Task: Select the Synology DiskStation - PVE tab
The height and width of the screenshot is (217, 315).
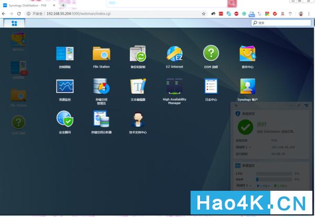Action: coord(27,5)
